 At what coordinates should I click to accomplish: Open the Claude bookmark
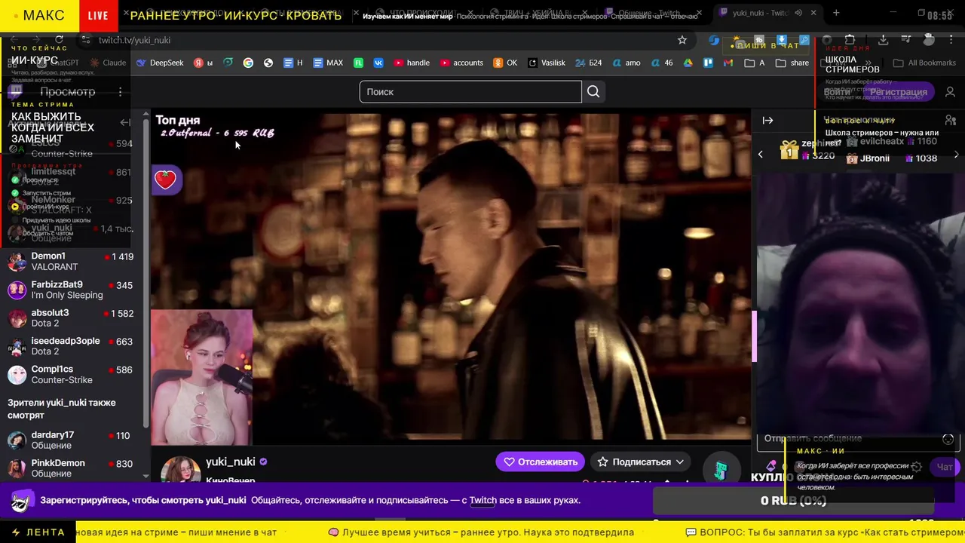pyautogui.click(x=108, y=63)
